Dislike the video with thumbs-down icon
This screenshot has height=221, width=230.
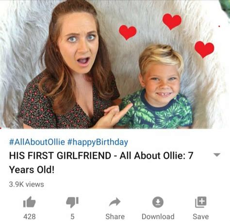click(x=72, y=202)
